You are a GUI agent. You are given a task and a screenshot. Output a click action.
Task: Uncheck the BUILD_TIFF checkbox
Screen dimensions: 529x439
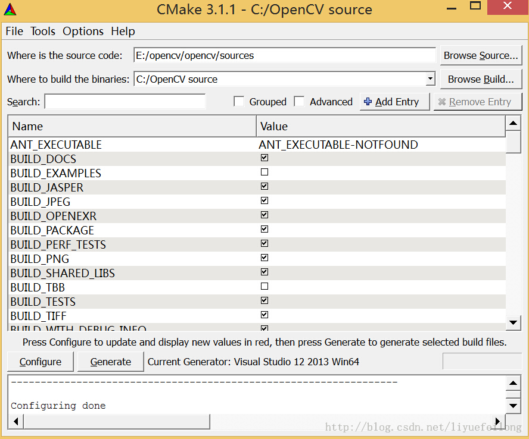(x=264, y=315)
